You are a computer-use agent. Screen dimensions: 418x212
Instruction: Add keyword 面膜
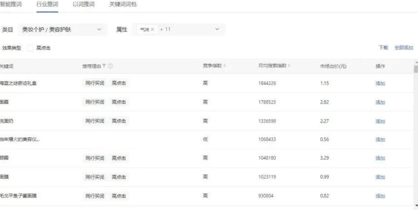click(x=380, y=177)
